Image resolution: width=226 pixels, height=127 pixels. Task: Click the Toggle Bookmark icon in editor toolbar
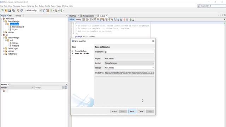point(115,20)
